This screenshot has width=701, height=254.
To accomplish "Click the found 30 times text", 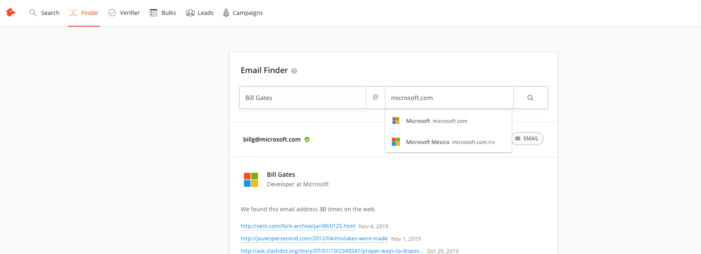I will (308, 209).
